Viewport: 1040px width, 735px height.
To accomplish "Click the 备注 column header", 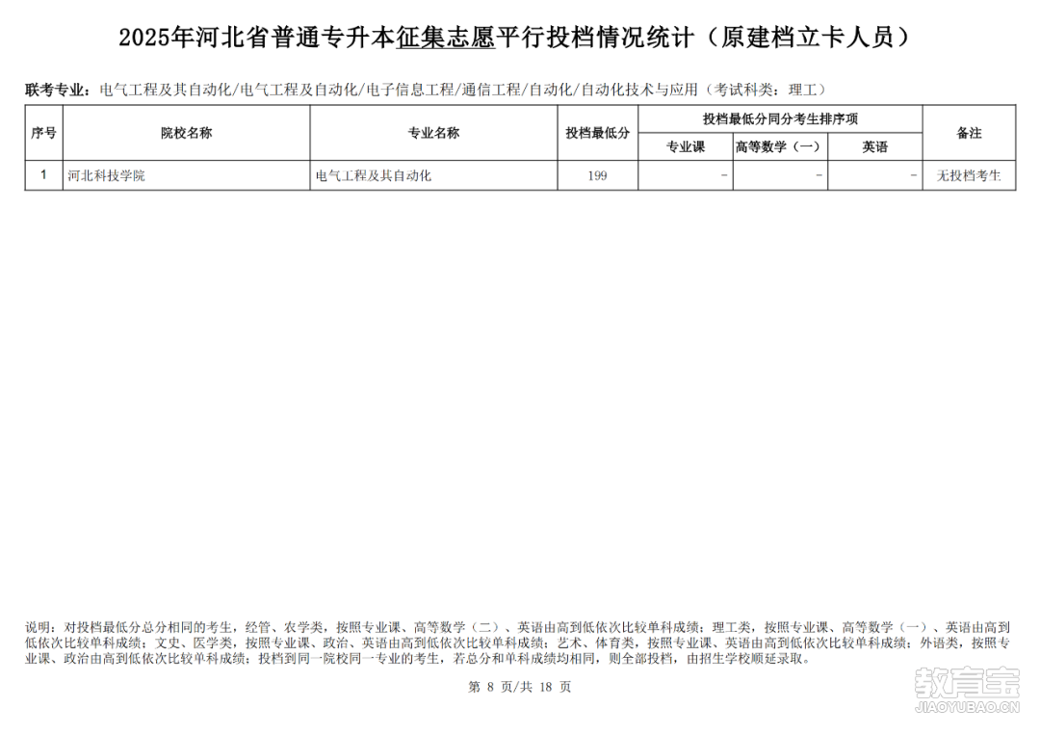I will click(969, 133).
